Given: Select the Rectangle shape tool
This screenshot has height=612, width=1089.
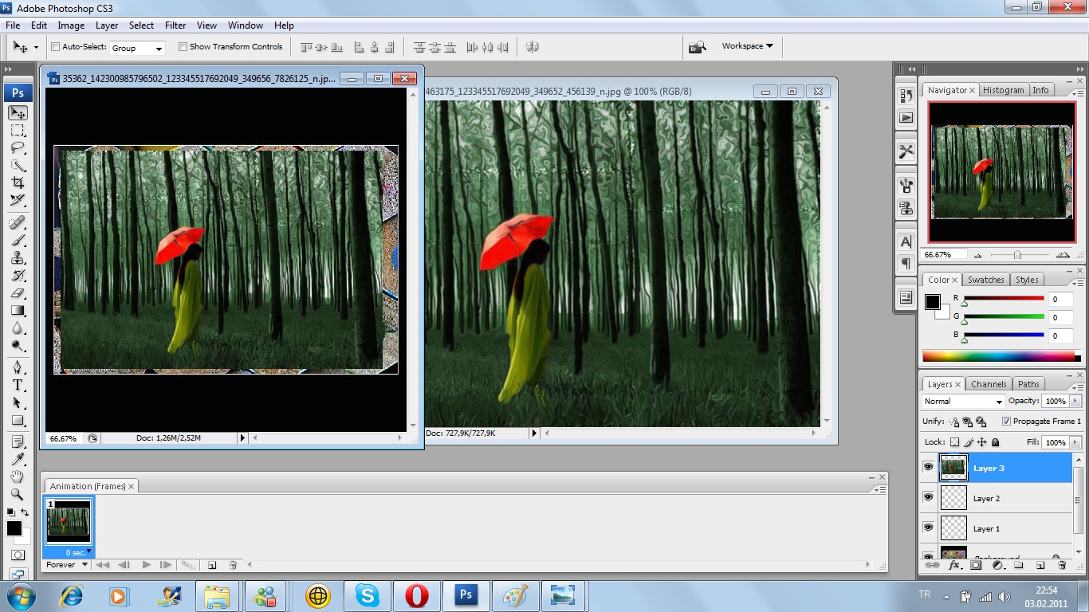Looking at the screenshot, I should [18, 421].
